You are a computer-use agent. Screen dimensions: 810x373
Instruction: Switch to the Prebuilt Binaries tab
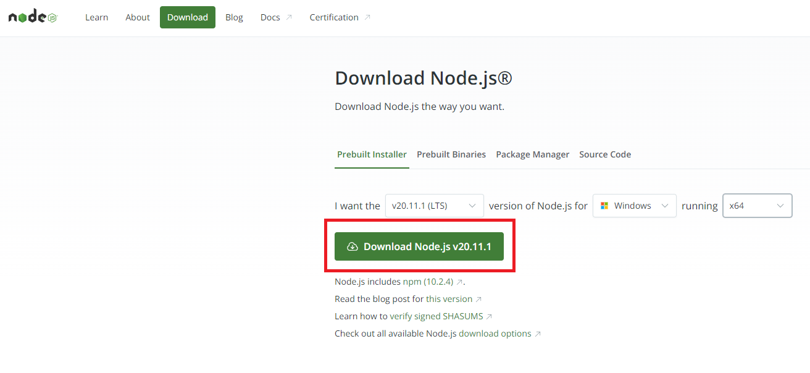click(x=451, y=154)
